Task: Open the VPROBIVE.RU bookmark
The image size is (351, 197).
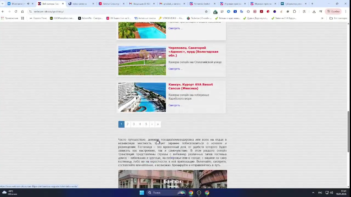Action: coord(171,18)
